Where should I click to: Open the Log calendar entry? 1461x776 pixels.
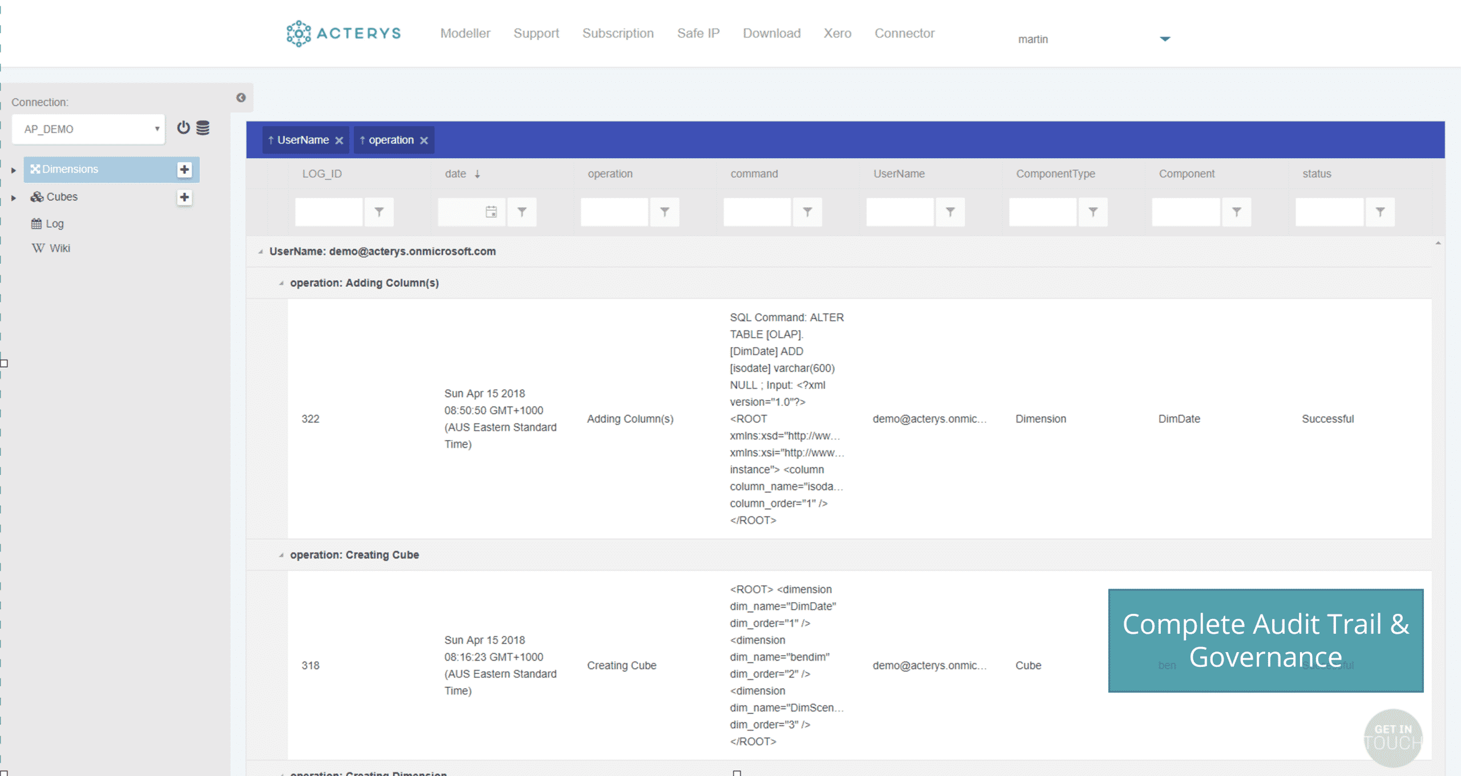pyautogui.click(x=47, y=224)
